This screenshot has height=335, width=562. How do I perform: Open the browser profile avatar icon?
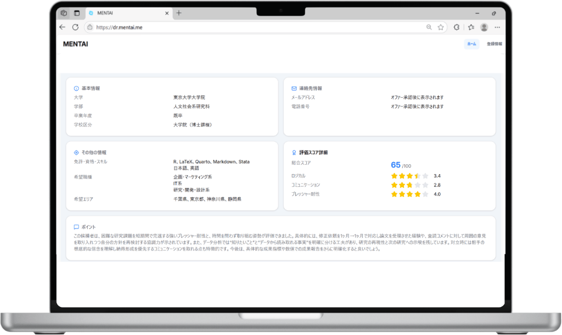(484, 27)
